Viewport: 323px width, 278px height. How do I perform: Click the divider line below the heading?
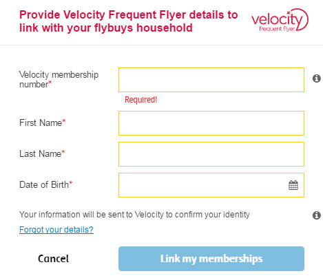161,45
